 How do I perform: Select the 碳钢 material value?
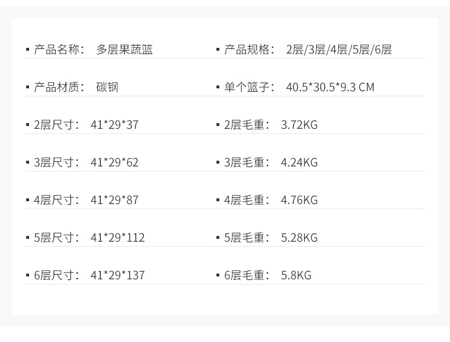[x=107, y=87]
